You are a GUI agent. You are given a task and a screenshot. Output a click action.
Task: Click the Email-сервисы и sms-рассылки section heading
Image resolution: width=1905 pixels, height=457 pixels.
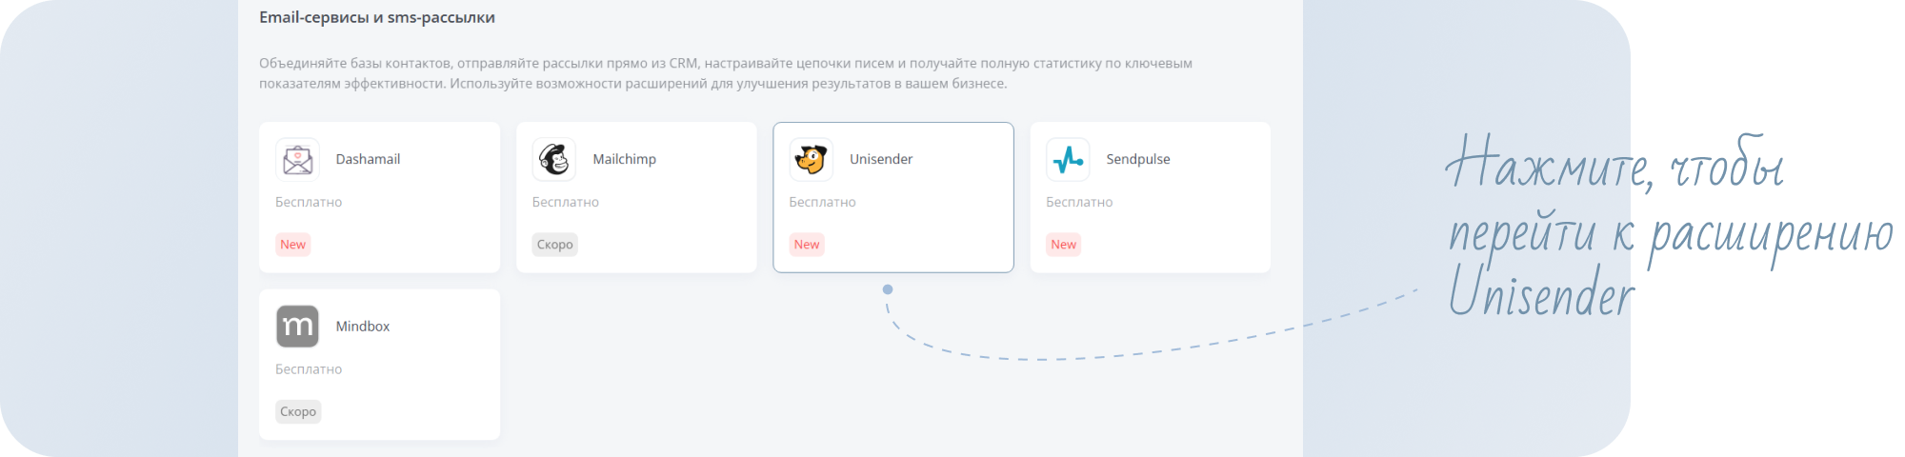click(x=377, y=17)
